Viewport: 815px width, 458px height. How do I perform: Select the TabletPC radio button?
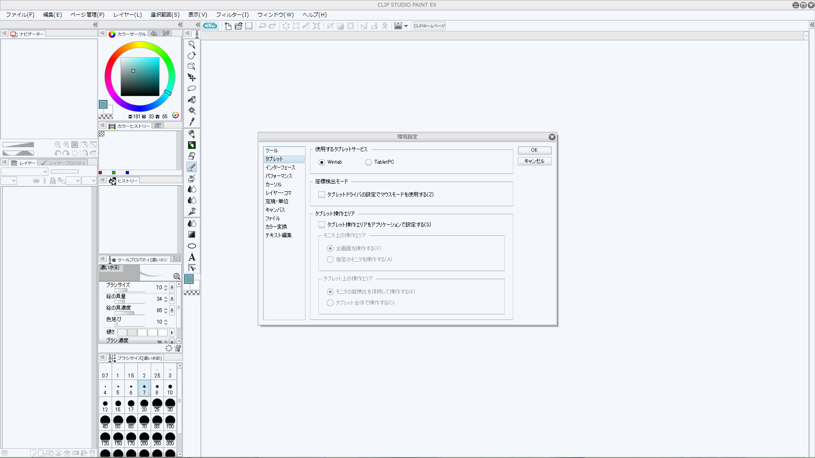point(368,162)
